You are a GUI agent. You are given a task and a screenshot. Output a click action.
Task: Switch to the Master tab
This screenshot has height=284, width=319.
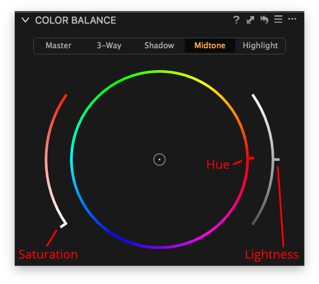(x=58, y=46)
